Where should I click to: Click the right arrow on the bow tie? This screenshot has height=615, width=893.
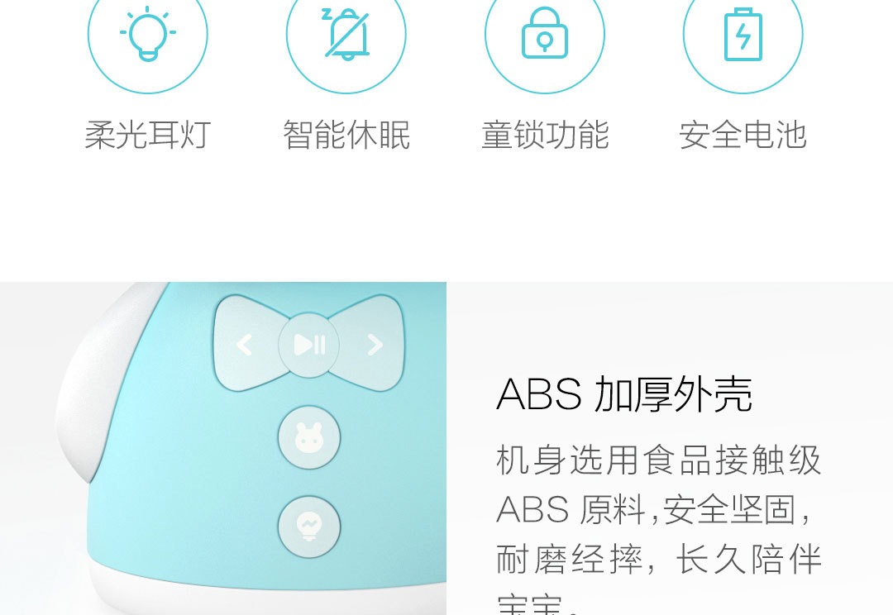coord(375,345)
